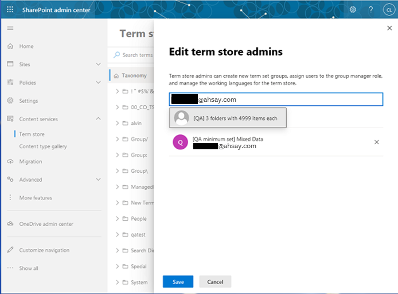
Task: Click the Cancel button
Action: point(215,282)
